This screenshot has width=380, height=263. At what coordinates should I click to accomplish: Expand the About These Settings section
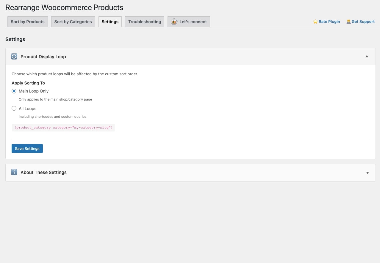368,173
